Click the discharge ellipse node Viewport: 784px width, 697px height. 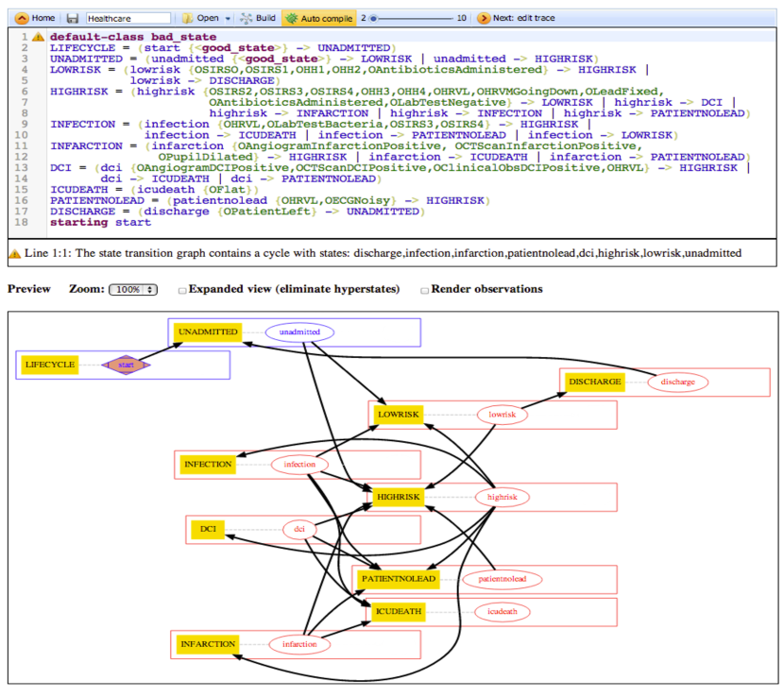tap(677, 382)
